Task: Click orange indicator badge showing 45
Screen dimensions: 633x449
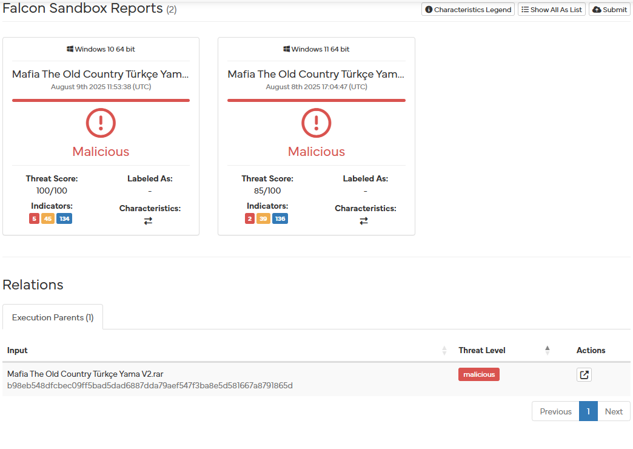Action: pyautogui.click(x=48, y=218)
